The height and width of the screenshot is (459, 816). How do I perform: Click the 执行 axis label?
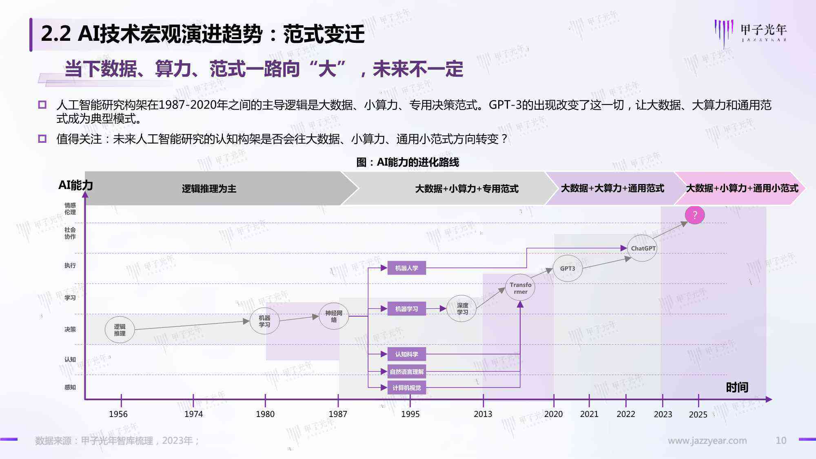[x=70, y=265]
